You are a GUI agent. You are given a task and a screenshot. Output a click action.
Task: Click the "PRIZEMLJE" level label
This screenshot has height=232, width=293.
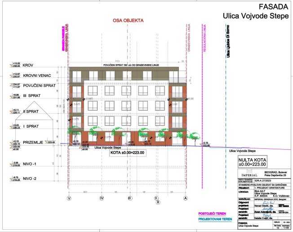[x=33, y=143]
